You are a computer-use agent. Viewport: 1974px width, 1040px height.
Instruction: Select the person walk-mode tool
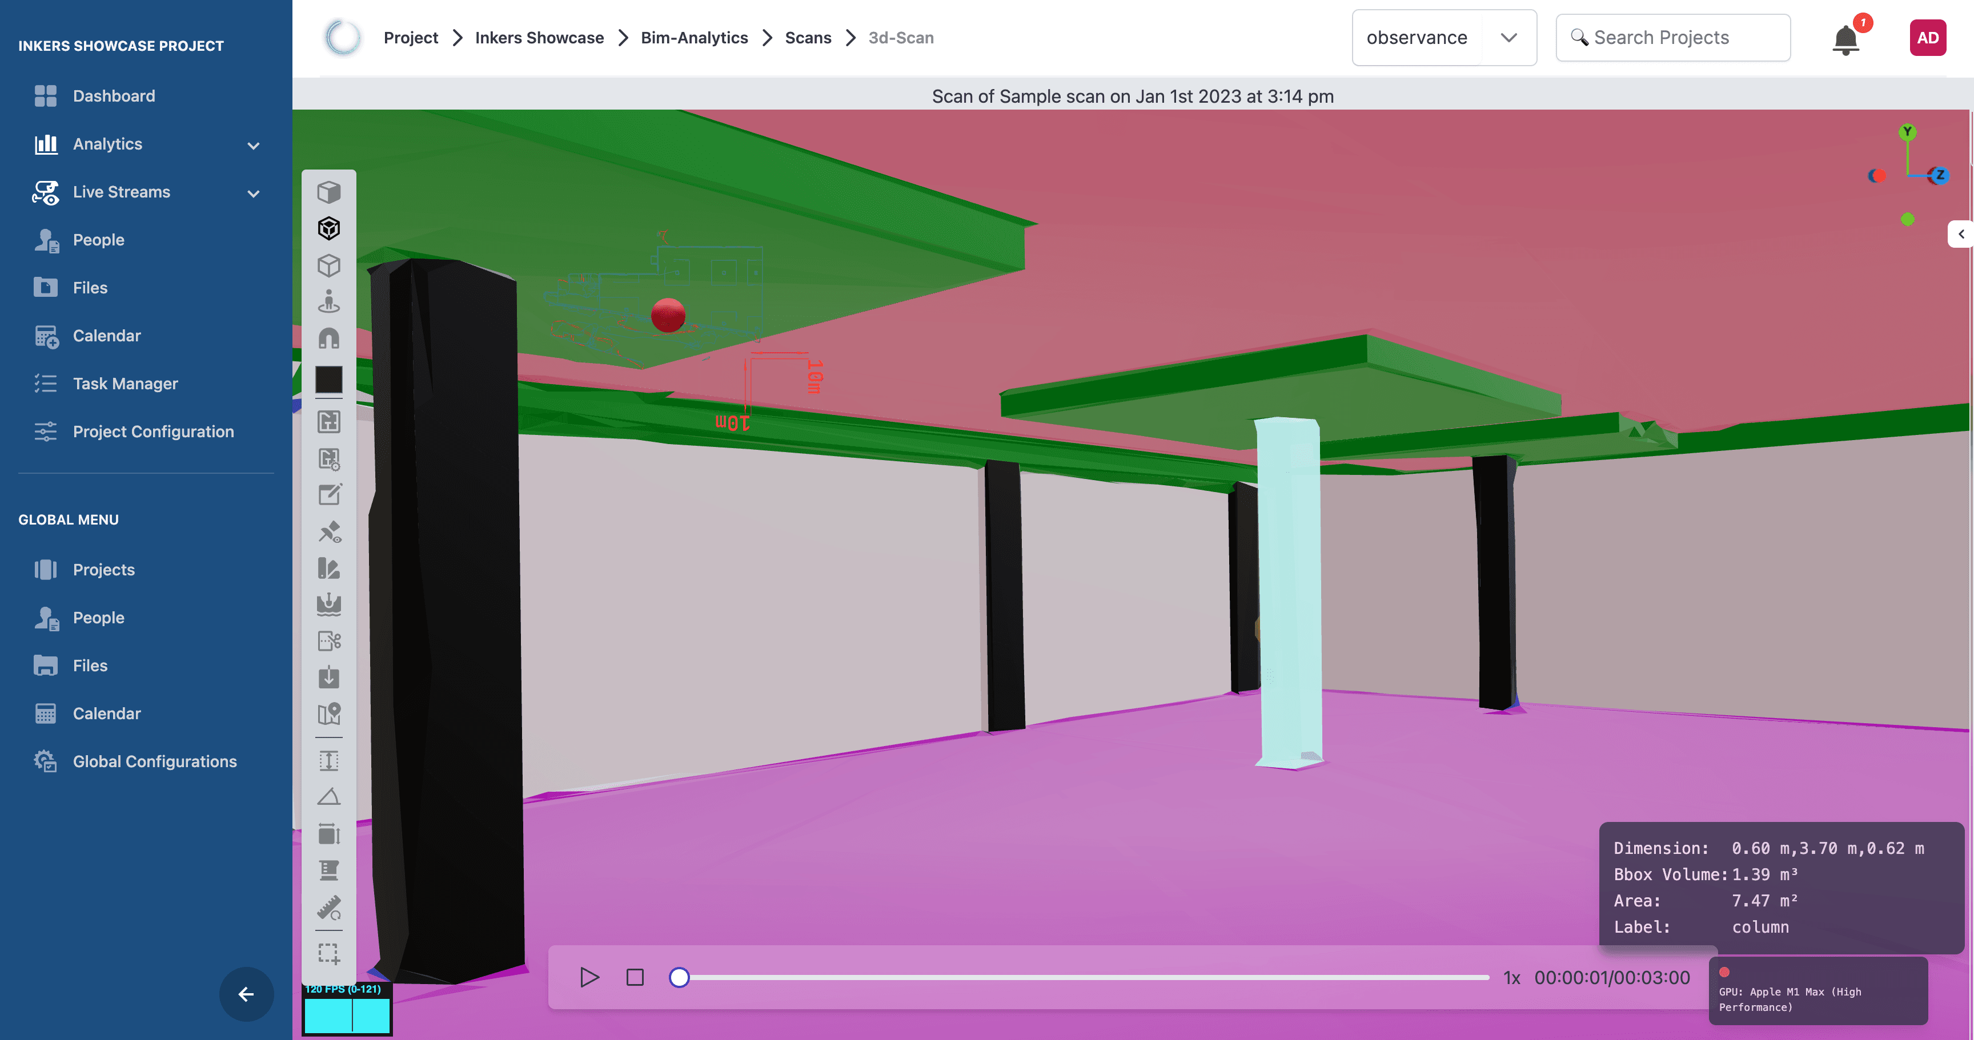(x=329, y=302)
